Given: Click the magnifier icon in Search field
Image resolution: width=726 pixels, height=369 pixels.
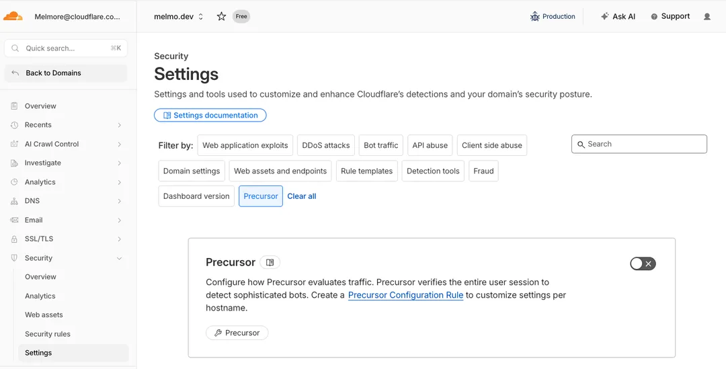Looking at the screenshot, I should [x=581, y=145].
